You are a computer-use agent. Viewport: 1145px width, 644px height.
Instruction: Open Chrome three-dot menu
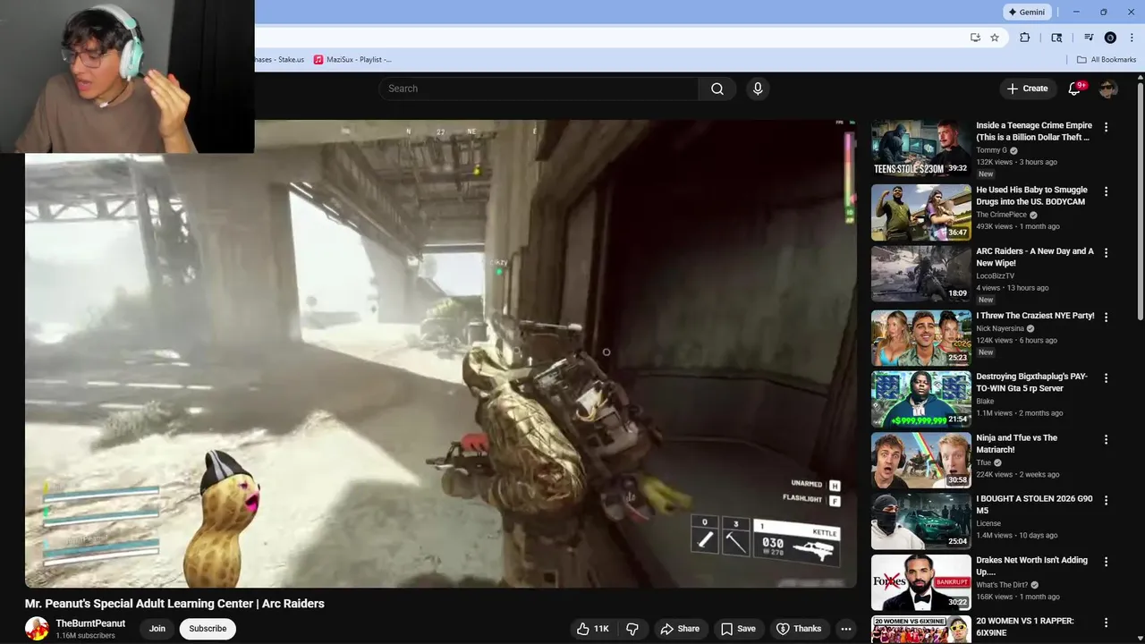1132,38
